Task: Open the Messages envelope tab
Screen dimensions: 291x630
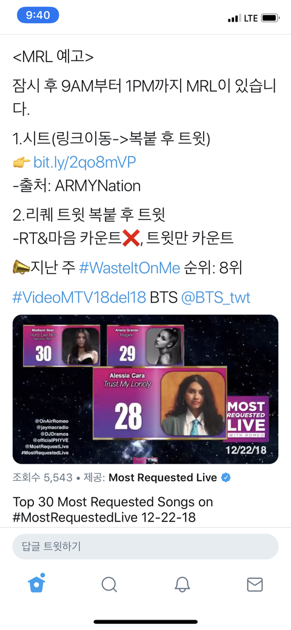Action: point(255,585)
